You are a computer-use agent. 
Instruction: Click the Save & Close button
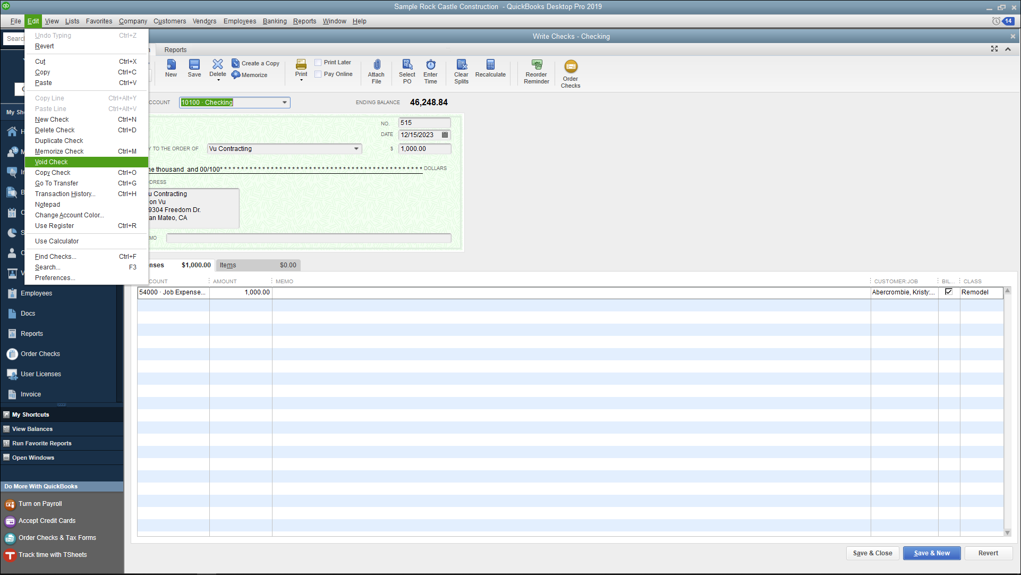[873, 553]
